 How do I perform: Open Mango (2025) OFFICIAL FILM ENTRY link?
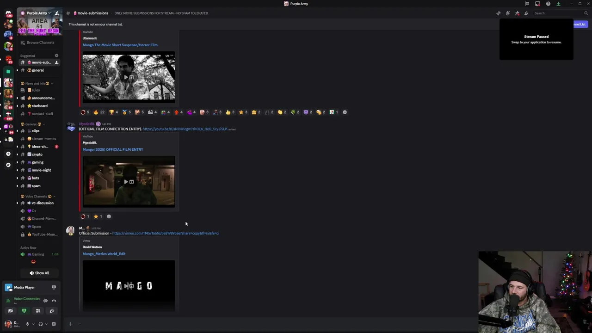113,149
